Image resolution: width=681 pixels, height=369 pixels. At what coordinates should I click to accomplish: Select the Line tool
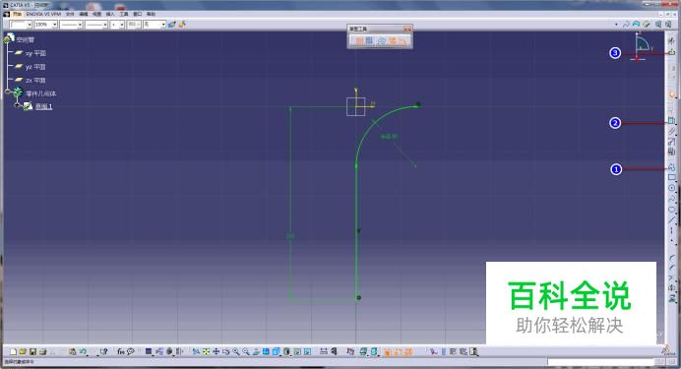point(671,219)
